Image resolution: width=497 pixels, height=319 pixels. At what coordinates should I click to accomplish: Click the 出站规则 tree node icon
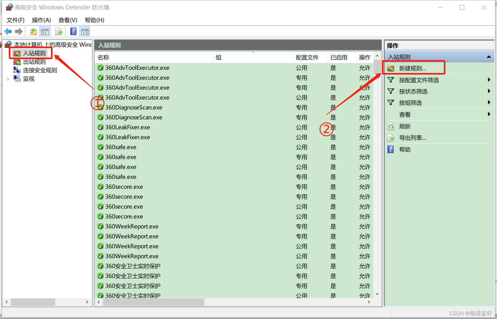(17, 62)
